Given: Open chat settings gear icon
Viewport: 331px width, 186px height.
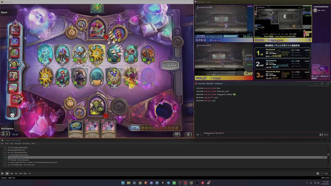Looking at the screenshot, I should click(x=321, y=135).
